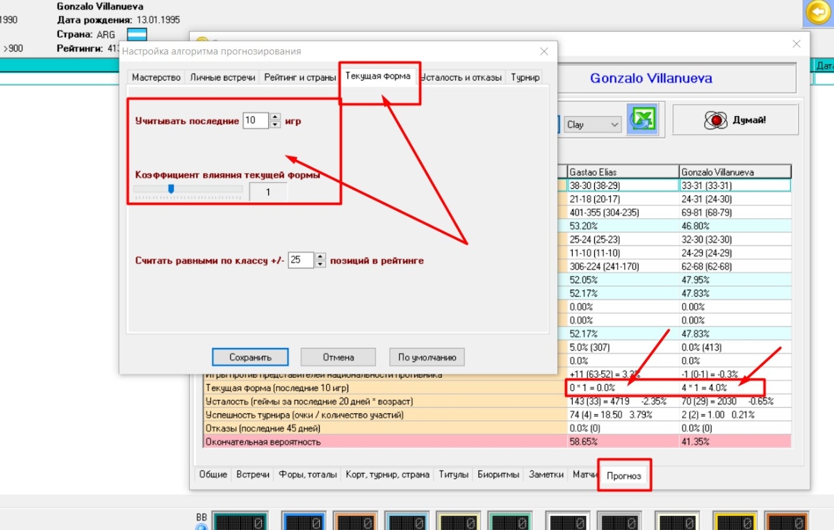The height and width of the screenshot is (530, 834).
Task: Close the forecasting algorithm settings dialog
Action: point(543,51)
